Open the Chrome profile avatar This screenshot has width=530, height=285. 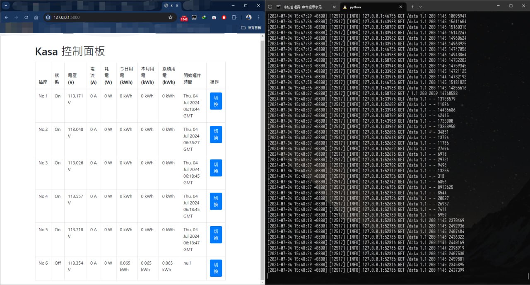(248, 17)
